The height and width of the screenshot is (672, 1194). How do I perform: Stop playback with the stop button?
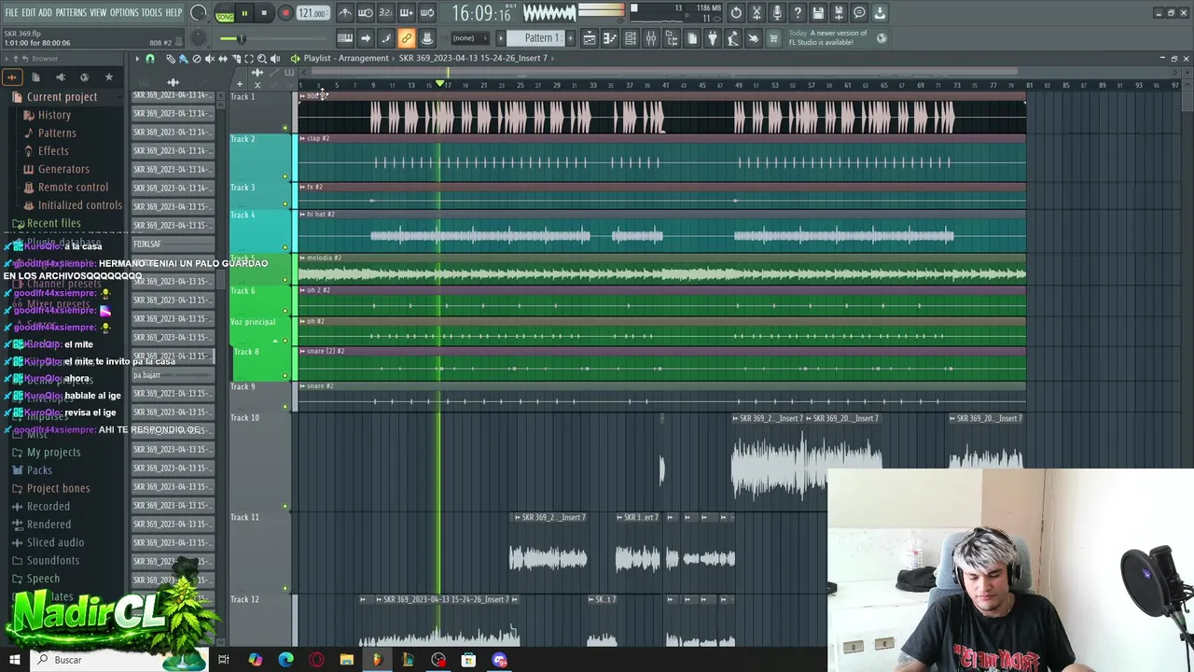264,13
